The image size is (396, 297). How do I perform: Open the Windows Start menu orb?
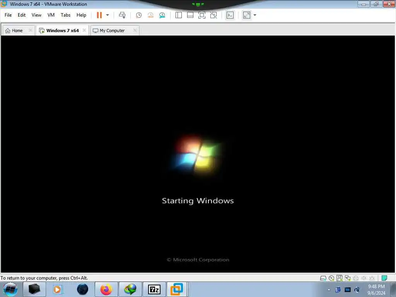10,289
